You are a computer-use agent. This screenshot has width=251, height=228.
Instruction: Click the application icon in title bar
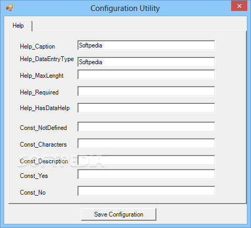point(9,8)
